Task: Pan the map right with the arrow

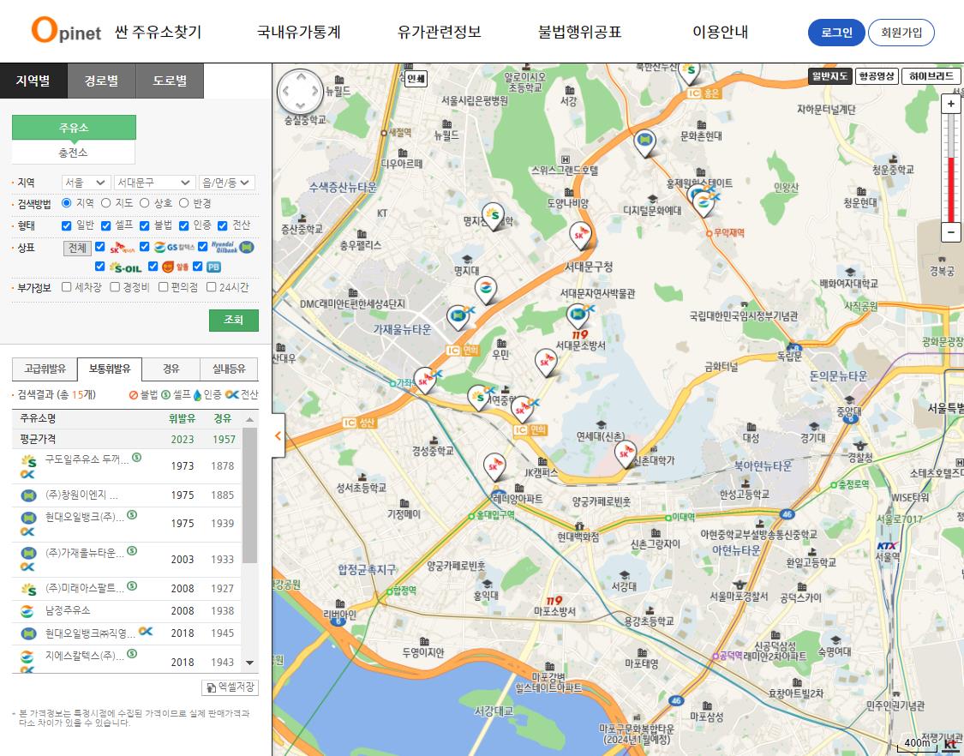Action: (x=316, y=92)
